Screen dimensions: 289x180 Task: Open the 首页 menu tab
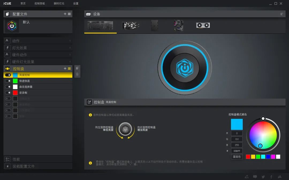[23, 3]
